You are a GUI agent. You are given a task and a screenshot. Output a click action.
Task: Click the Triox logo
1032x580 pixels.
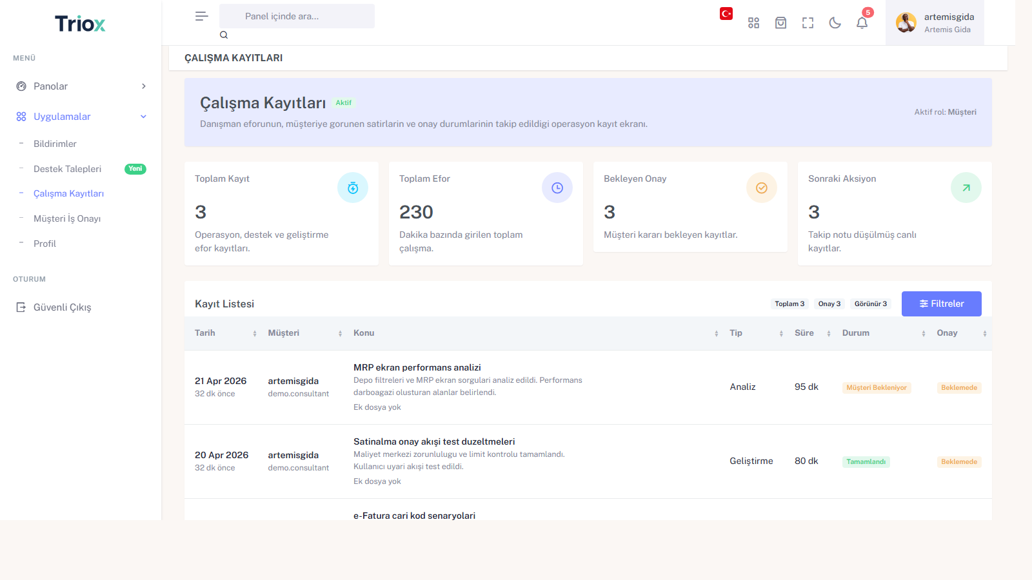point(80,24)
